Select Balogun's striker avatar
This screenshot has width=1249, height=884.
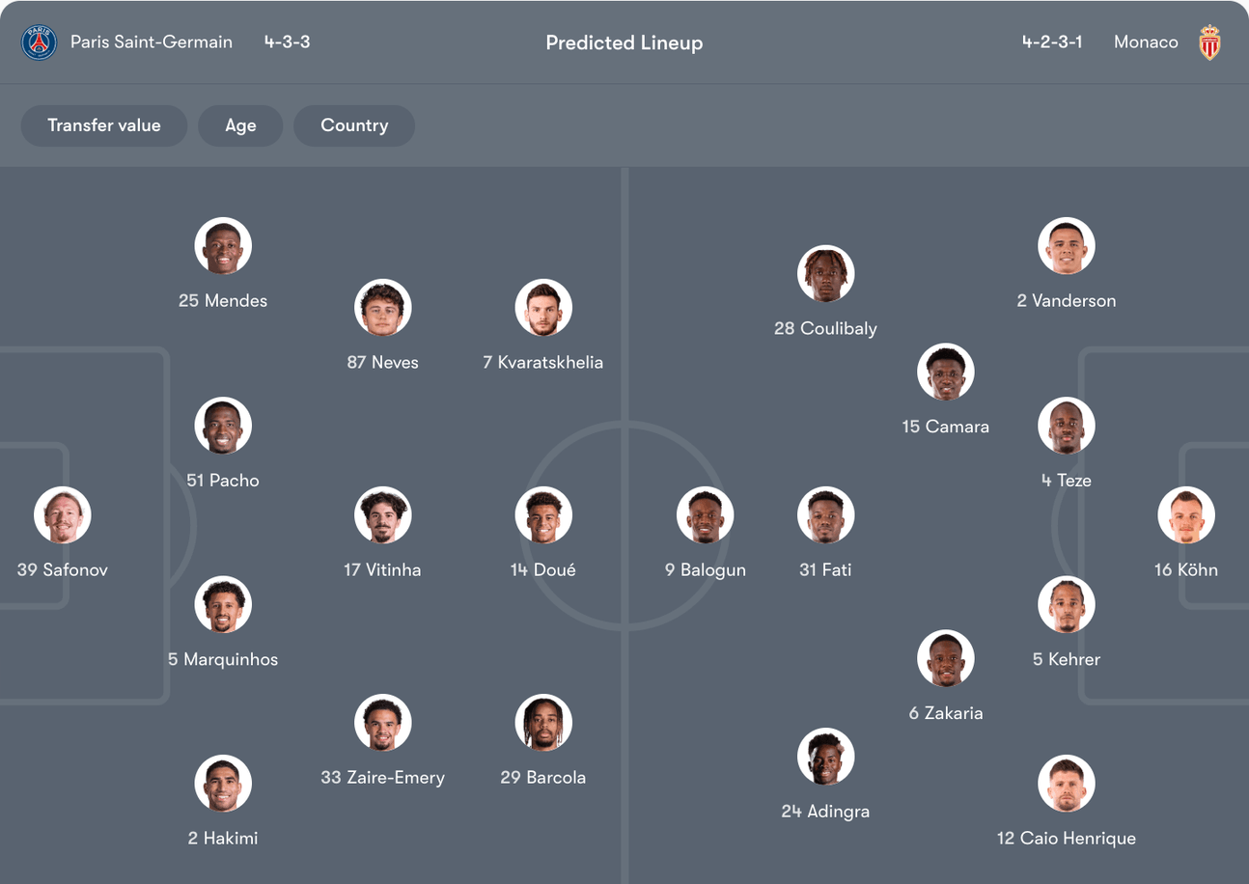tap(706, 515)
